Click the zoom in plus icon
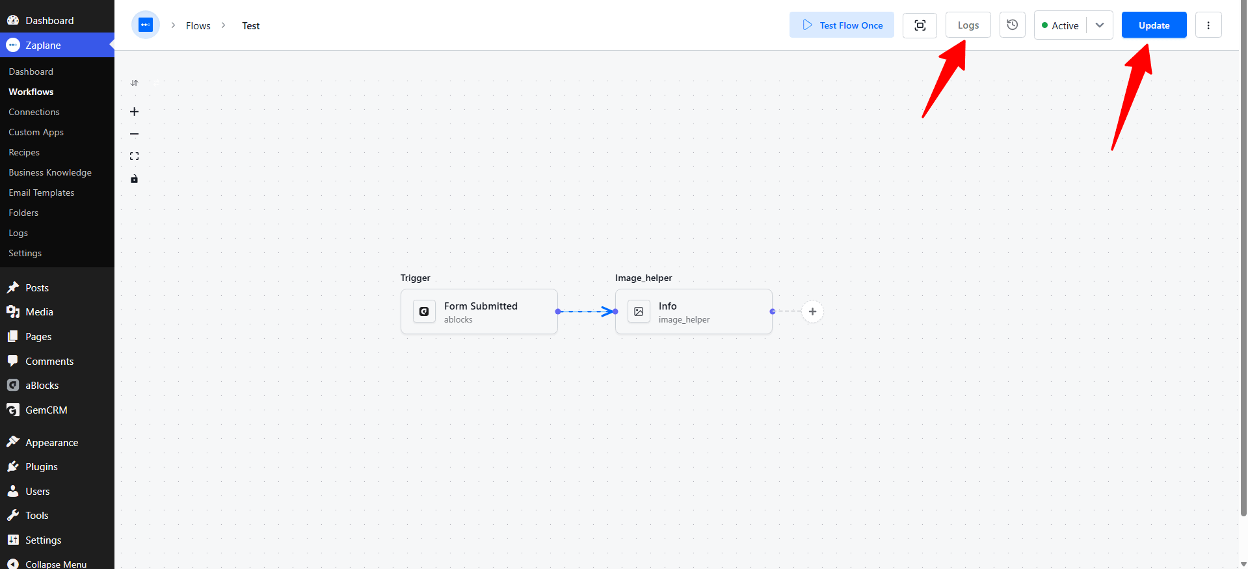This screenshot has width=1248, height=569. pos(134,112)
